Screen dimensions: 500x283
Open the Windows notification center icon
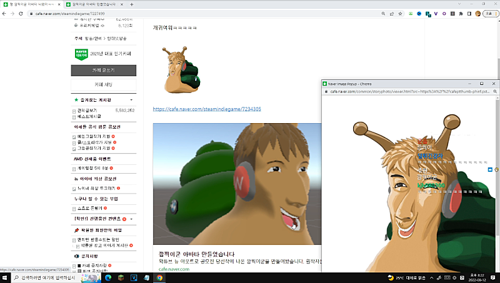[x=493, y=278]
